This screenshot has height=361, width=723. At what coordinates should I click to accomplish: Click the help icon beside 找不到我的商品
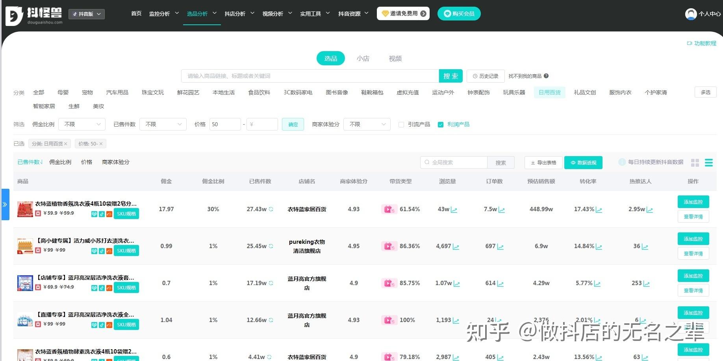[546, 76]
